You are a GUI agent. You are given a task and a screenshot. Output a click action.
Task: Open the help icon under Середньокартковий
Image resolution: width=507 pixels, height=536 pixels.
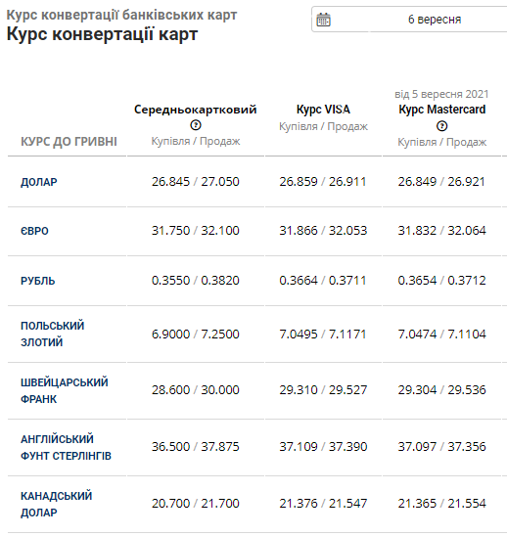[x=196, y=125]
